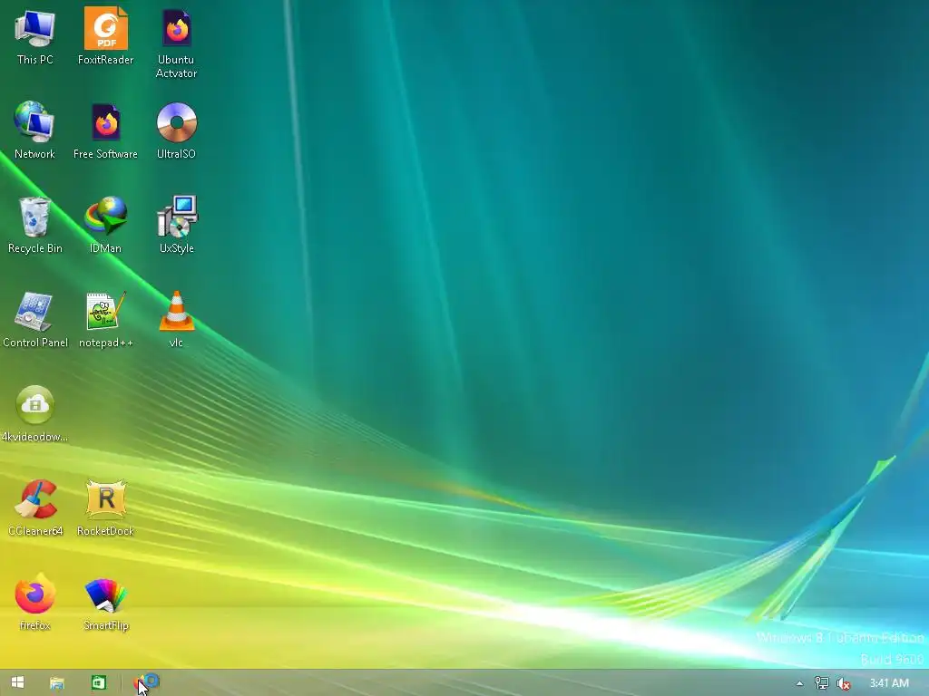Select the SmartFlip color fan icon

click(106, 594)
